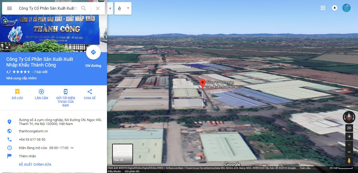Click the compass rotation control
Image resolution: width=358 pixels, height=173 pixels.
[x=349, y=117]
